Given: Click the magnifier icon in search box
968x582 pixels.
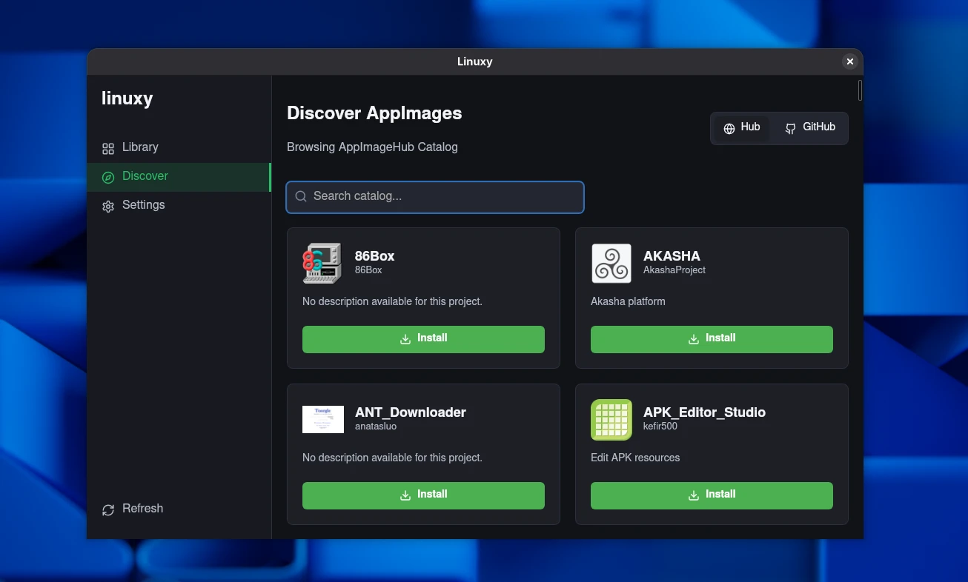Looking at the screenshot, I should 301,197.
